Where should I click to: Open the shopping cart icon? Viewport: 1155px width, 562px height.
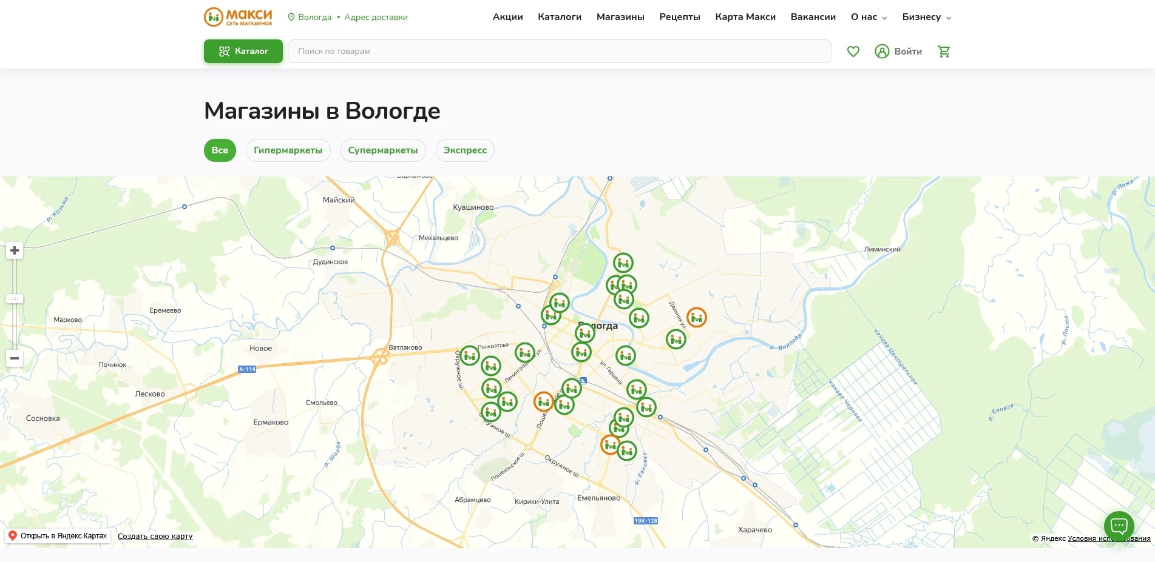(x=943, y=52)
